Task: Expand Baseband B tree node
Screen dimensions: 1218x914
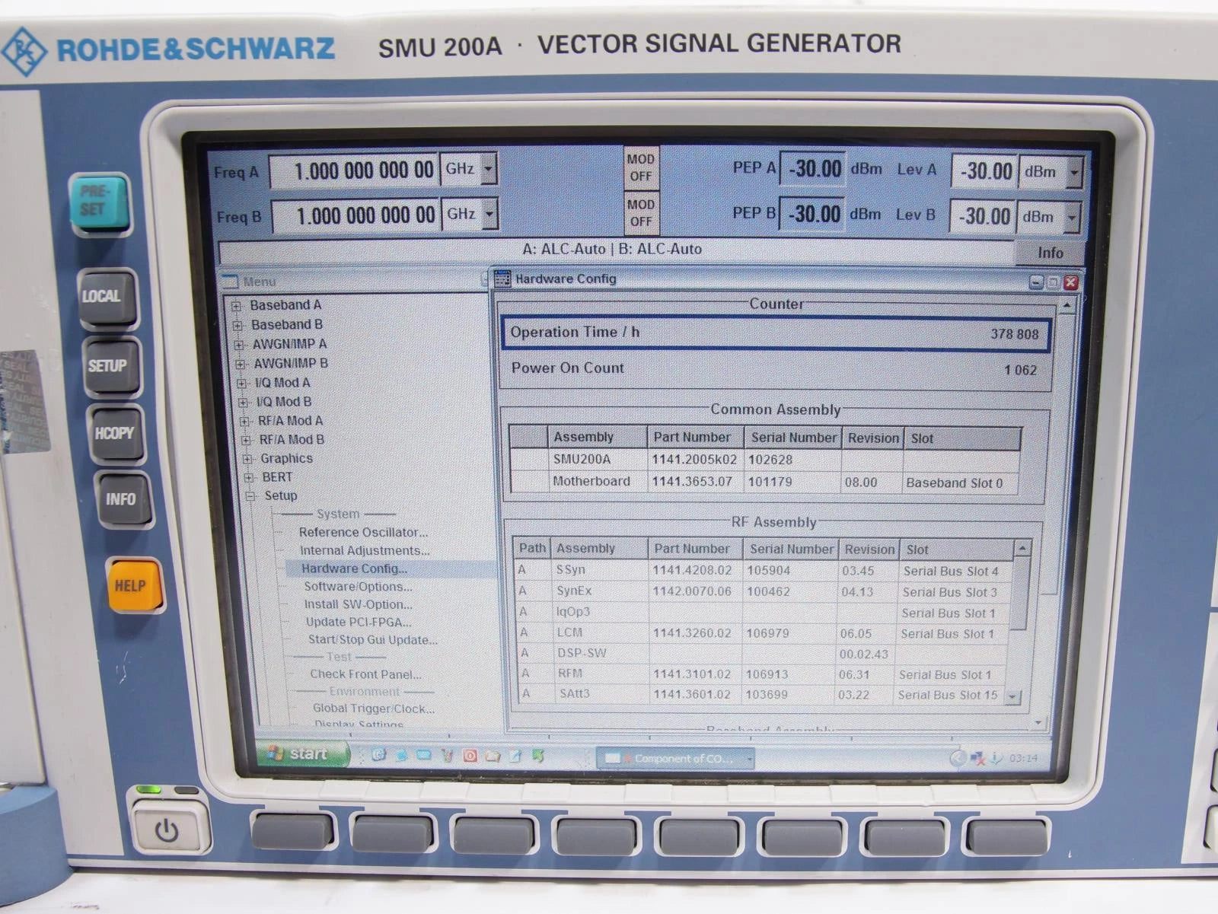Action: click(238, 325)
